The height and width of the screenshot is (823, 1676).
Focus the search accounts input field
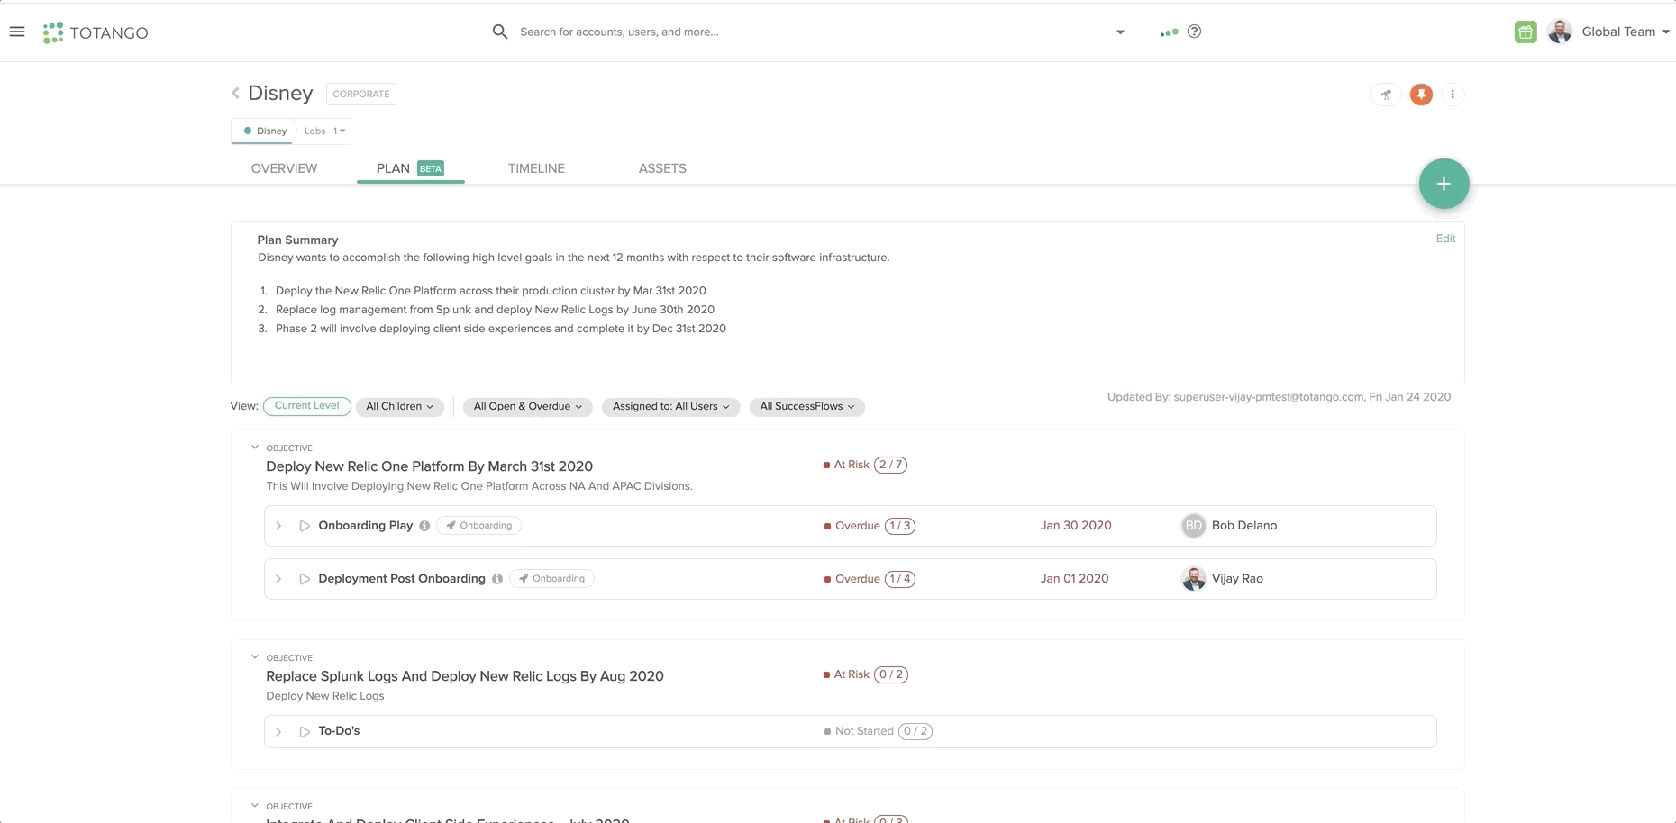click(x=811, y=32)
